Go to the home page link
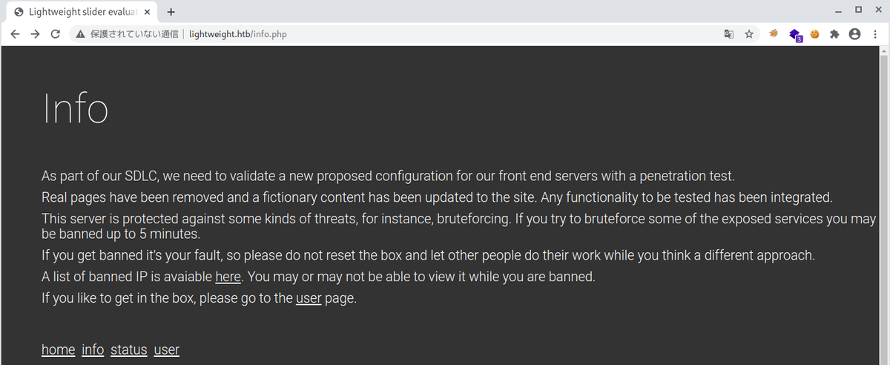Image resolution: width=890 pixels, height=365 pixels. pos(59,349)
